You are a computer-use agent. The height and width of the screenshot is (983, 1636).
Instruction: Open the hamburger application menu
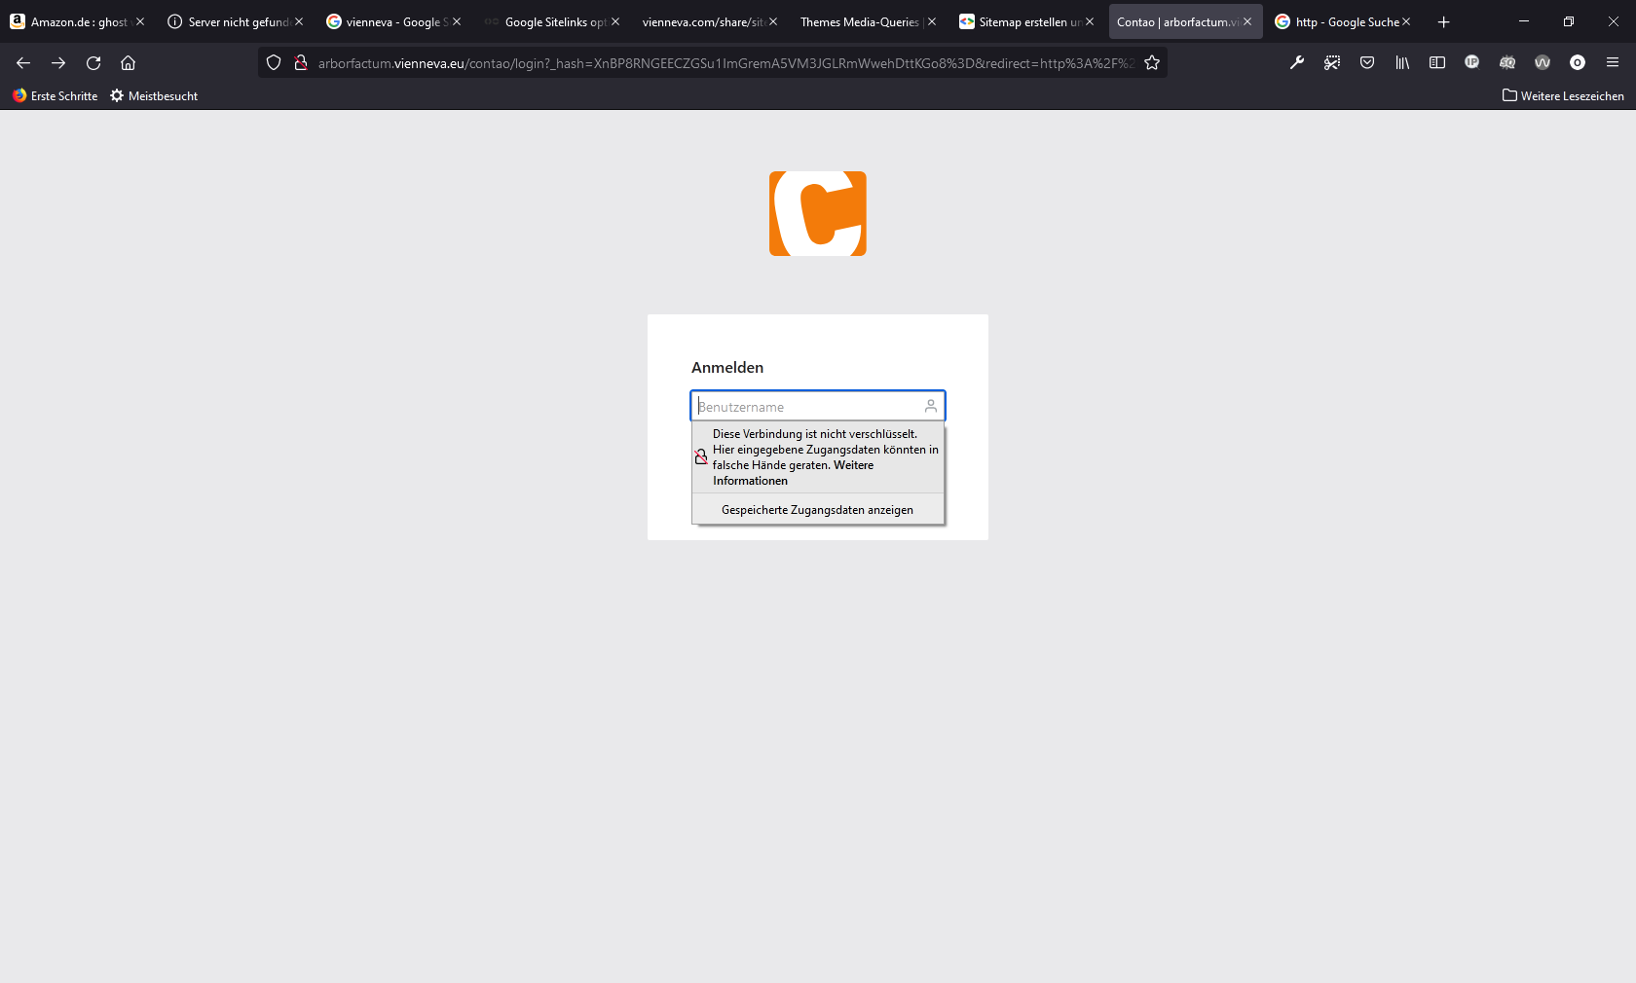click(1613, 63)
